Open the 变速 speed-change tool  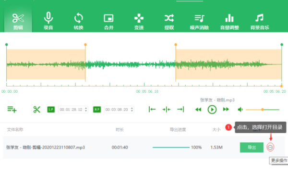[139, 22]
